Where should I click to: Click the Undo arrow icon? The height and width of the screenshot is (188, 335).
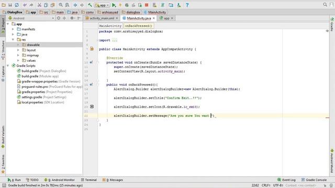[25, 5]
